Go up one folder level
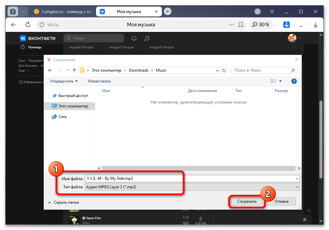 74,70
